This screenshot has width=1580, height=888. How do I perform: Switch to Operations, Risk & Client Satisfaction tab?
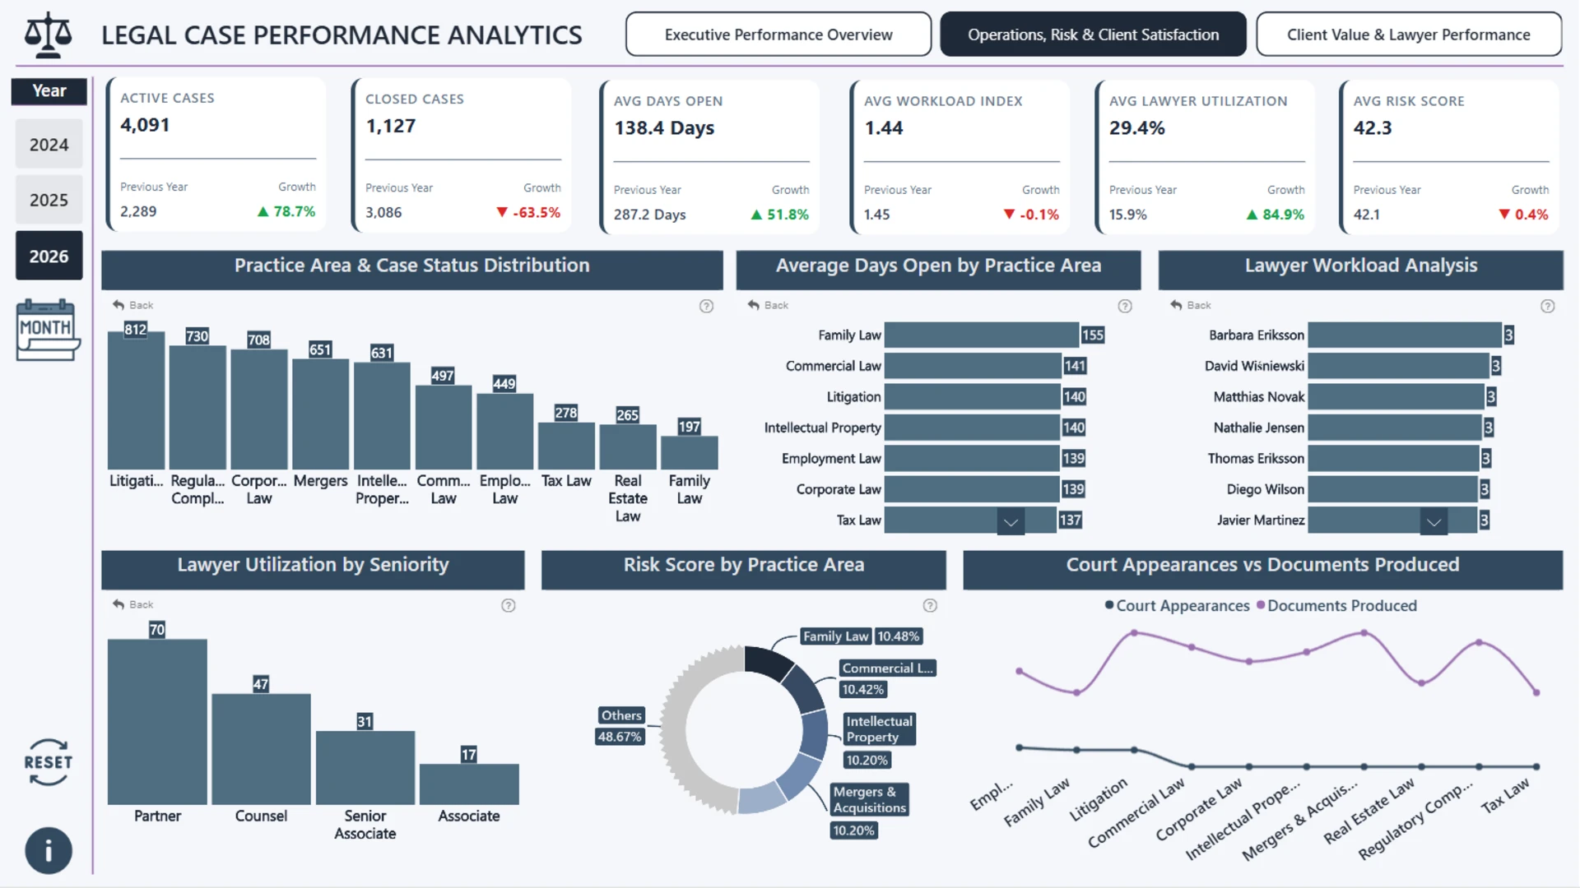point(1093,35)
